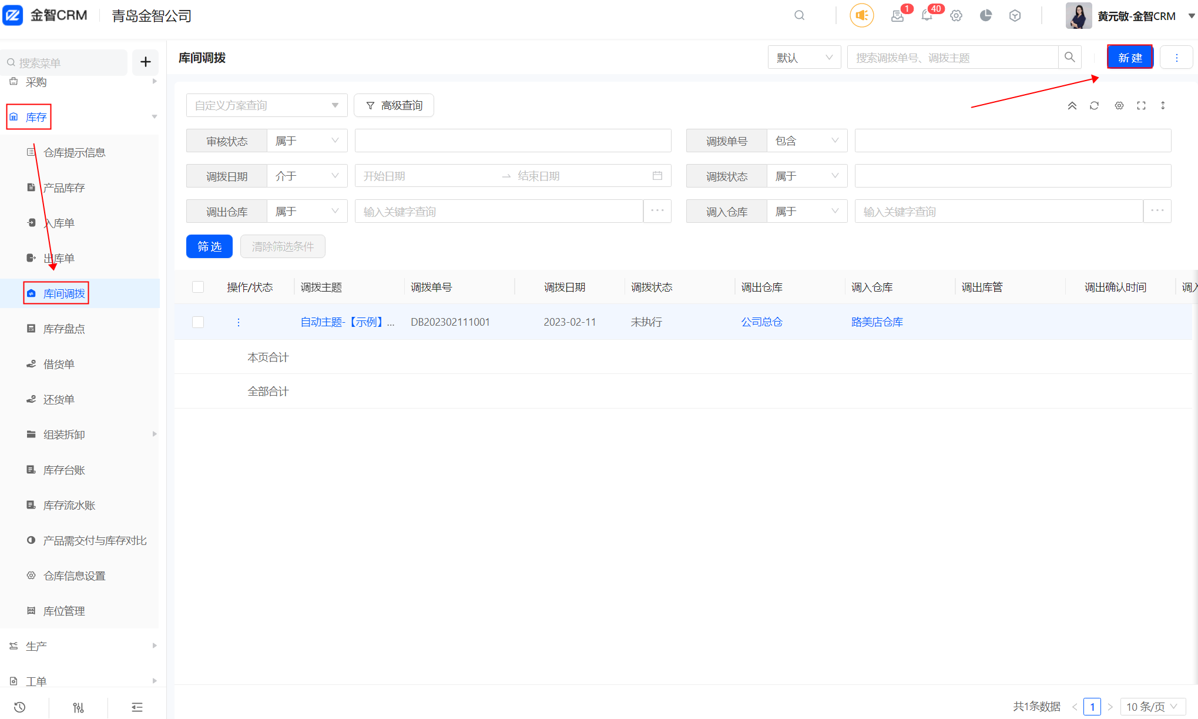The height and width of the screenshot is (719, 1198).
Task: Click the row height adjust arrows icon
Action: pyautogui.click(x=1163, y=105)
